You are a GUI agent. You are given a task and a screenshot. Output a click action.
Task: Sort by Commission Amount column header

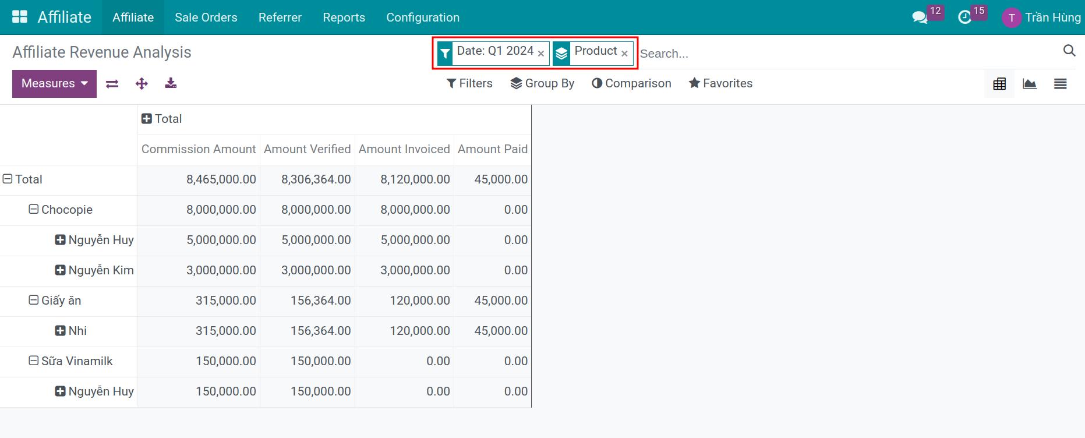pos(199,149)
